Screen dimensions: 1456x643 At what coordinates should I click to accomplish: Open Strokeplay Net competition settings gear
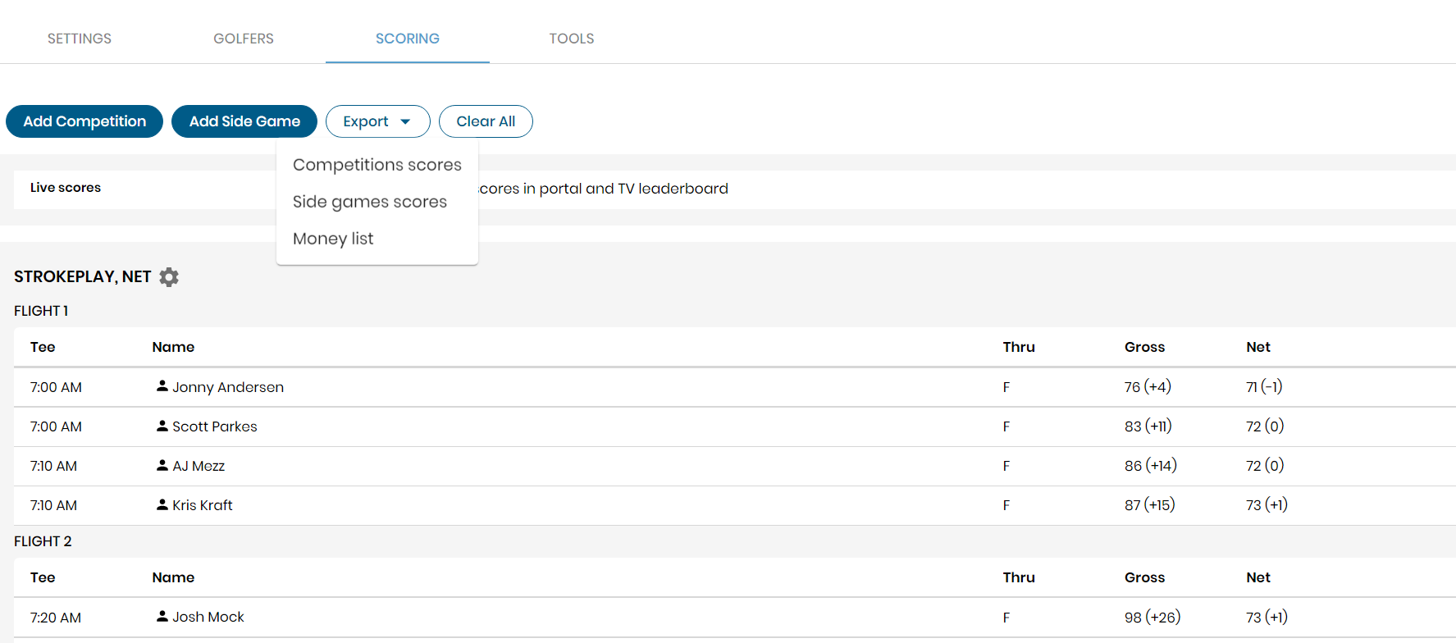(169, 277)
